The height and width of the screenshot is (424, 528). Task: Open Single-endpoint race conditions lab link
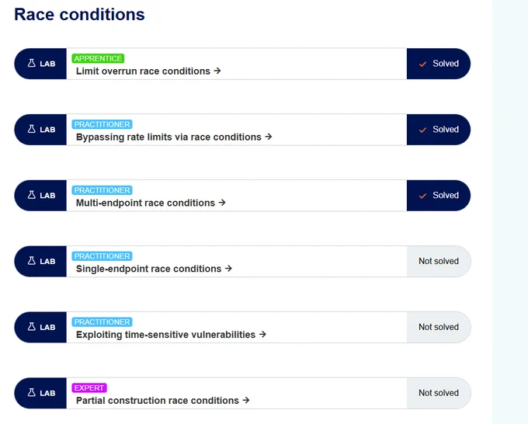[x=154, y=269]
